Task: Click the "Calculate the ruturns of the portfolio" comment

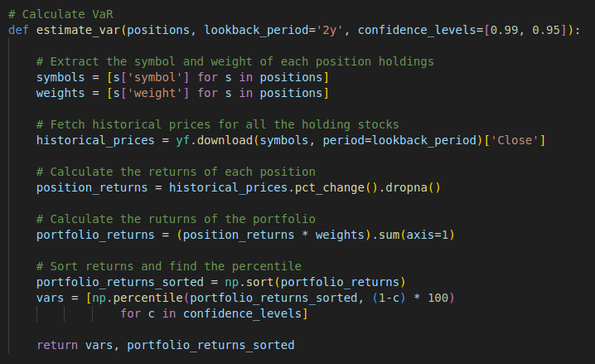Action: click(176, 219)
